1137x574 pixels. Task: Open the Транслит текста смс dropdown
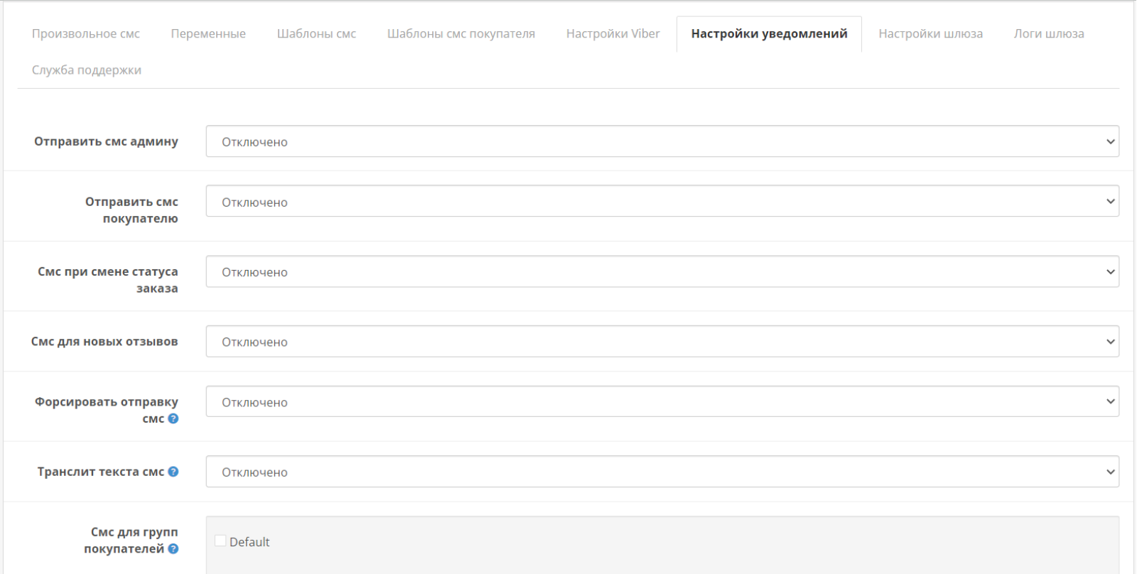tap(662, 472)
